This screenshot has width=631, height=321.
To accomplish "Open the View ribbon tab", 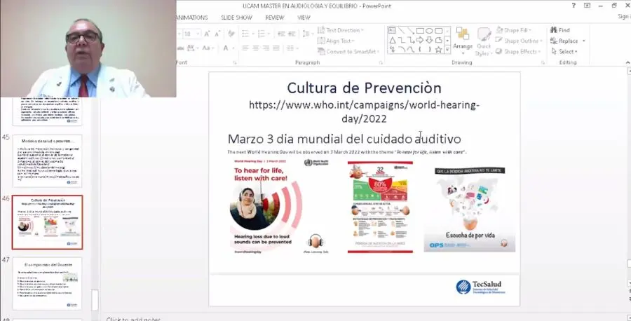I will point(304,18).
